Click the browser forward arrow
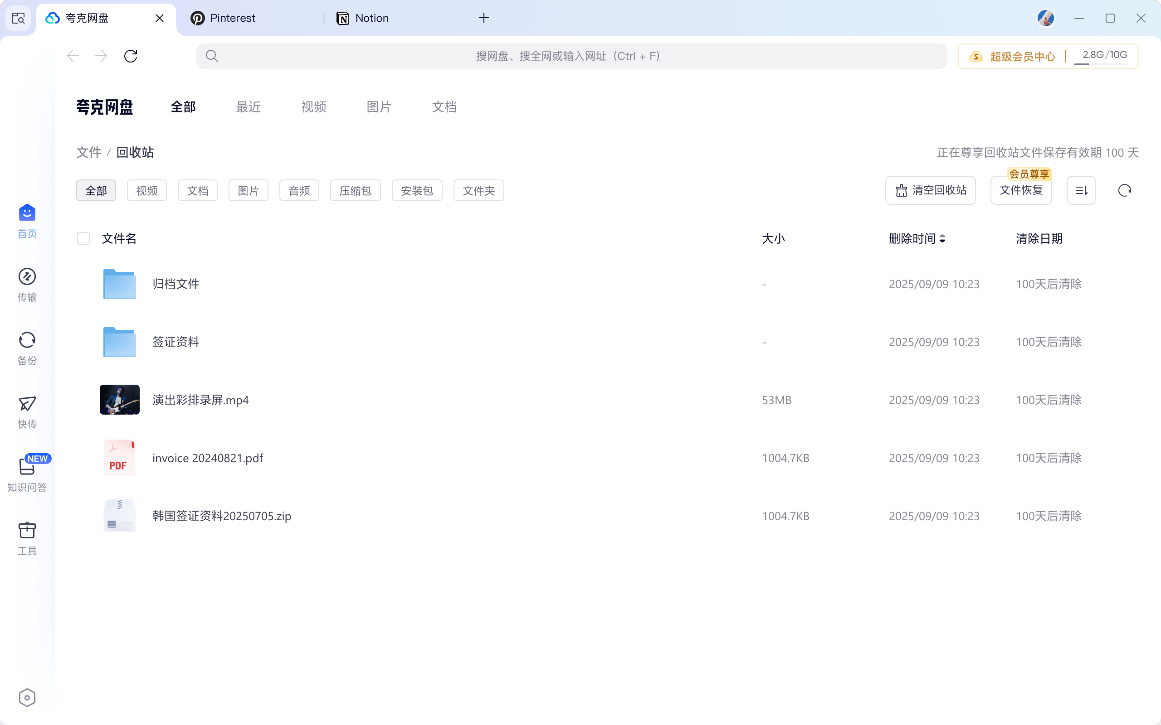The width and height of the screenshot is (1161, 725). 101,56
